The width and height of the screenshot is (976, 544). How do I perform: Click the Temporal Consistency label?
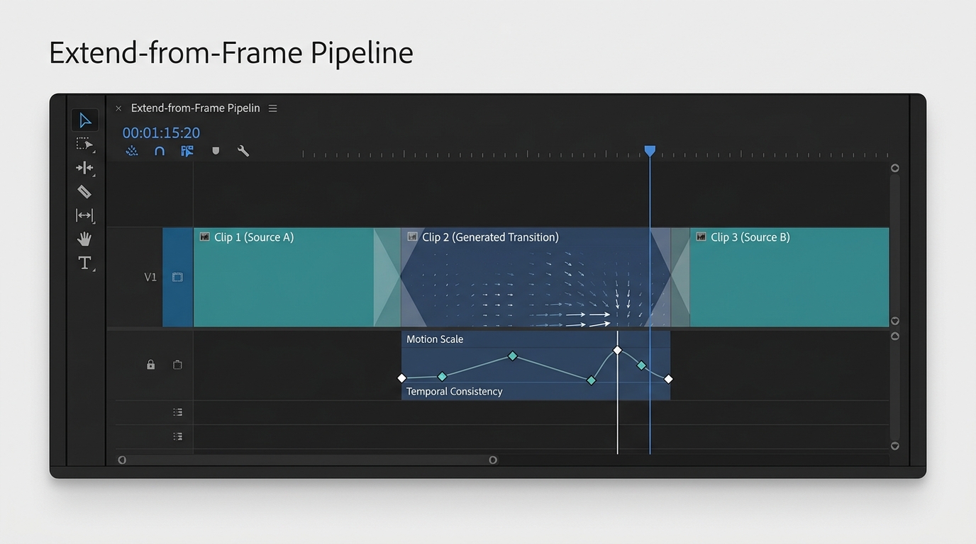click(454, 392)
